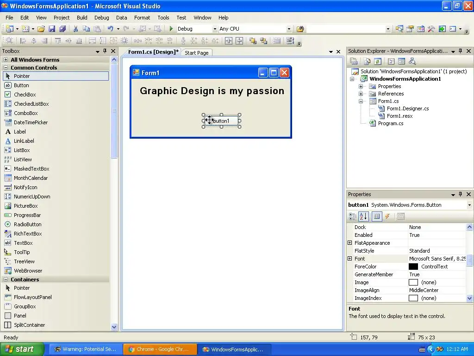Viewport: 474px width, 356px height.
Task: Click the Find in Files icon
Action: click(300, 29)
